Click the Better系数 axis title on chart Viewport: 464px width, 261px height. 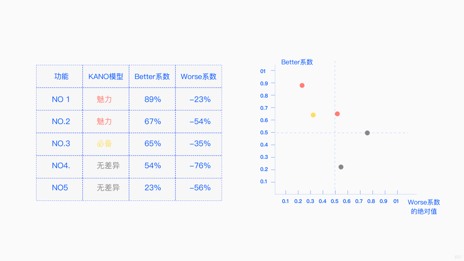(297, 62)
